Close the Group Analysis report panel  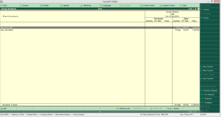[198, 9]
